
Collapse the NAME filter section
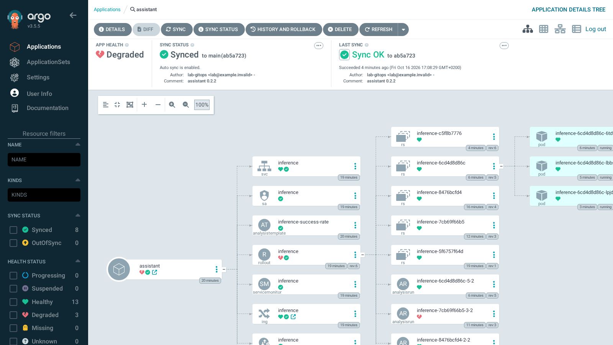78,145
